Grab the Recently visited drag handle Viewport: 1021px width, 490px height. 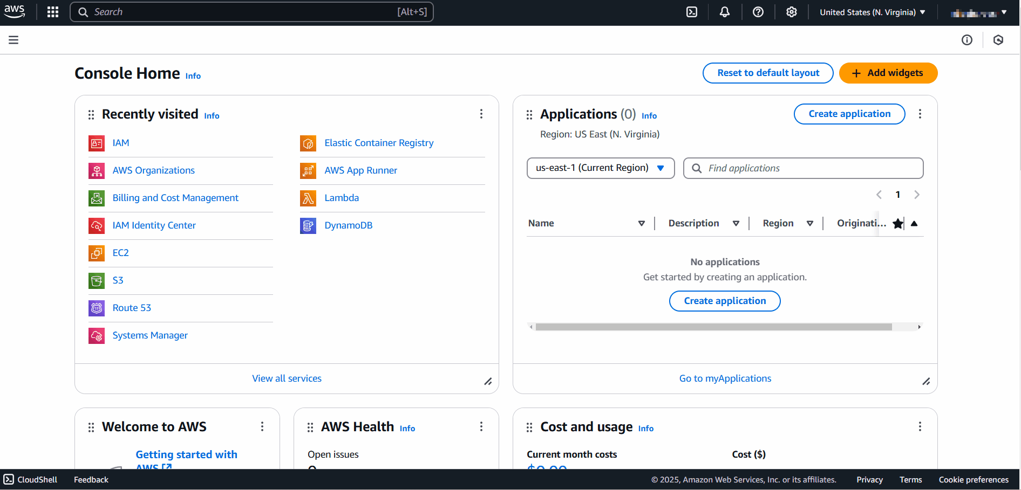[x=91, y=115]
